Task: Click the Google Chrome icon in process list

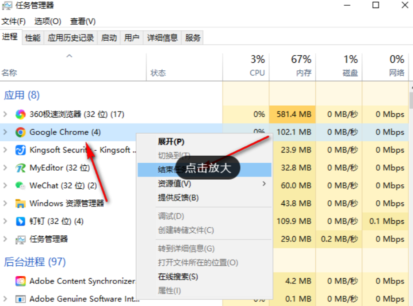Action: (20, 132)
